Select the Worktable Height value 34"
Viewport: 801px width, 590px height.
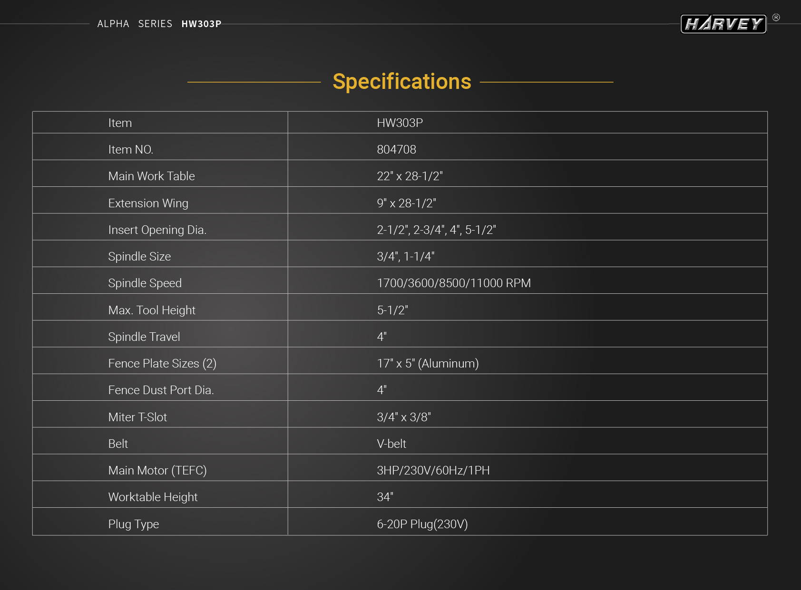click(385, 497)
